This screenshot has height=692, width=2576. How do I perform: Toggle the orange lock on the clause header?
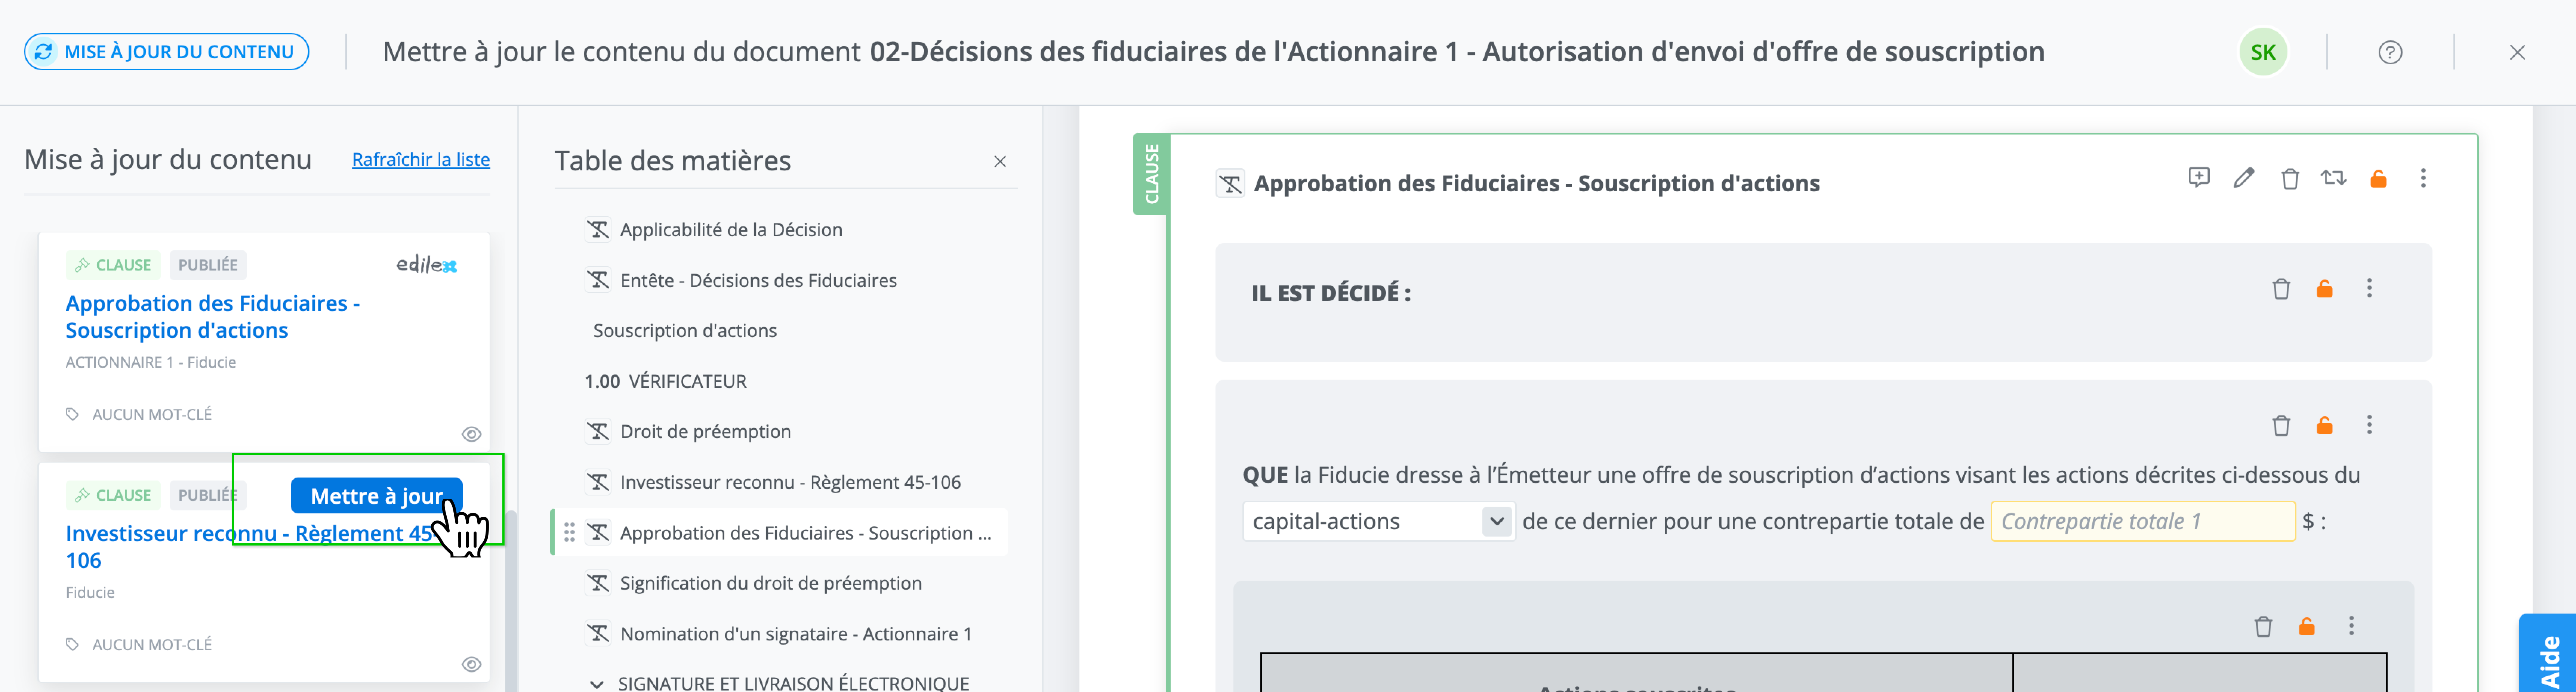[x=2378, y=178]
